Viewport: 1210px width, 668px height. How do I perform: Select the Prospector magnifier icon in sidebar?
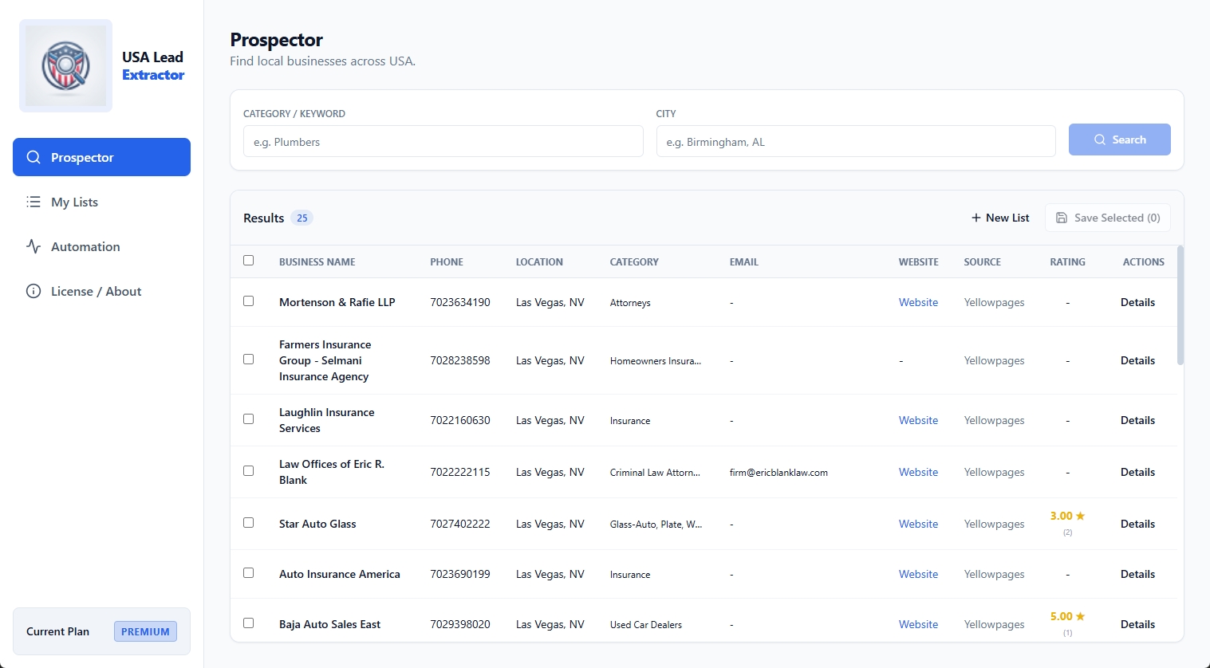coord(34,157)
